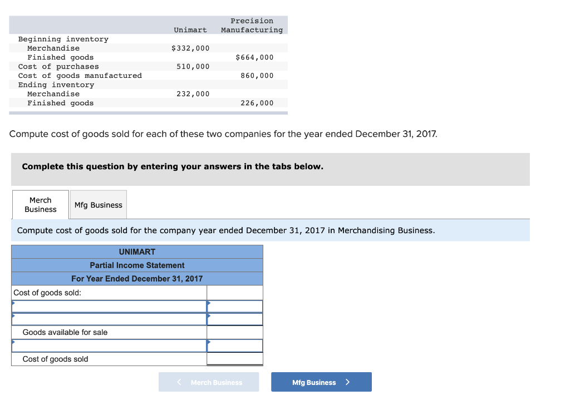The height and width of the screenshot is (405, 570).
Task: Click the 860,000 cost of goods manufactured value
Action: point(257,76)
